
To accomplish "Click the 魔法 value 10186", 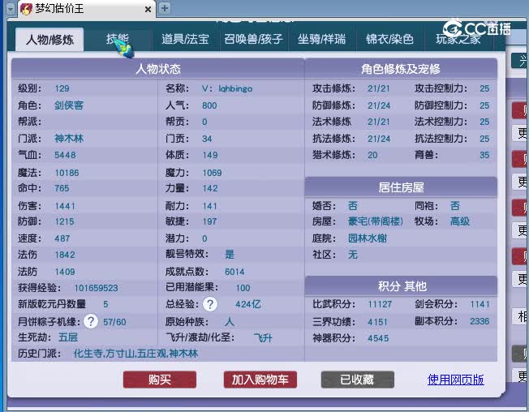I will (67, 173).
